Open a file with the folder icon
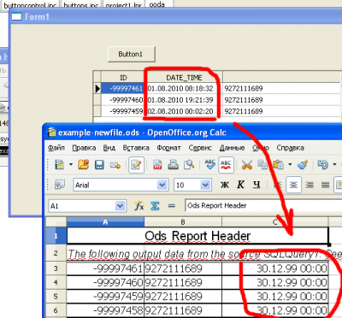 (x=84, y=165)
